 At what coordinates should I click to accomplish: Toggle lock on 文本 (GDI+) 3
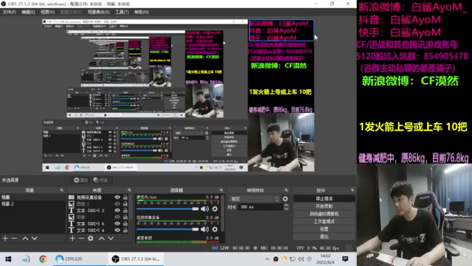pos(125,210)
